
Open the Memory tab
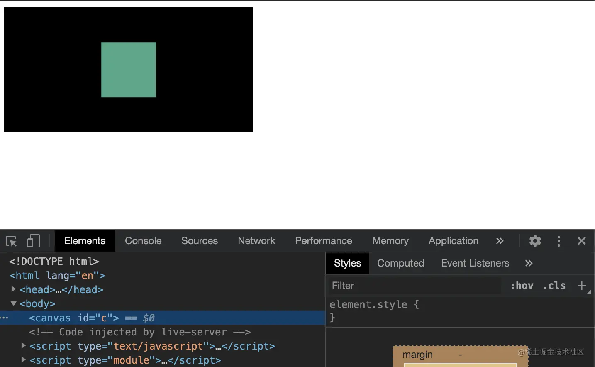(390, 241)
